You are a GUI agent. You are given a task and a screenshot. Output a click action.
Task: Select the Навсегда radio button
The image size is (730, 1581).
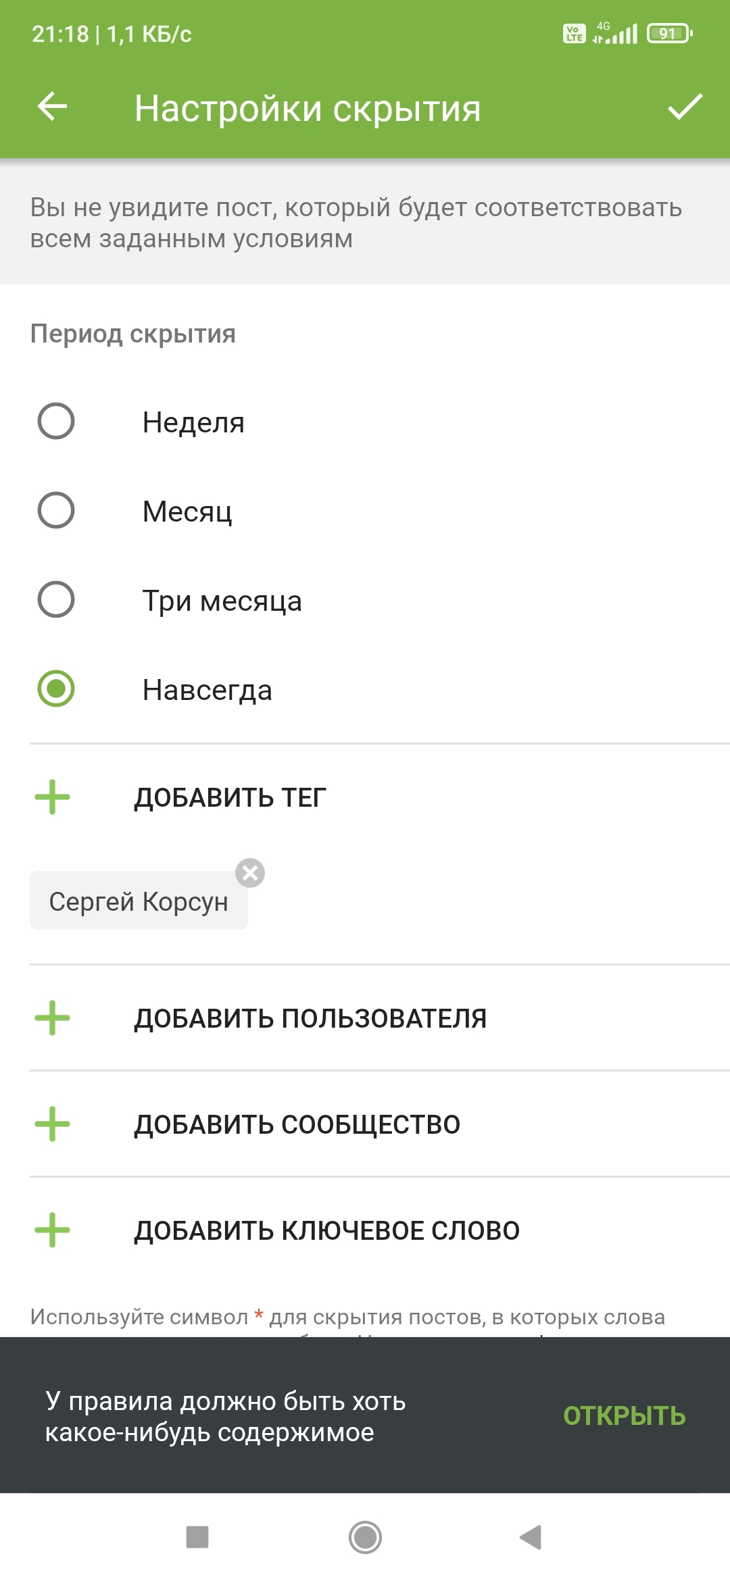56,689
